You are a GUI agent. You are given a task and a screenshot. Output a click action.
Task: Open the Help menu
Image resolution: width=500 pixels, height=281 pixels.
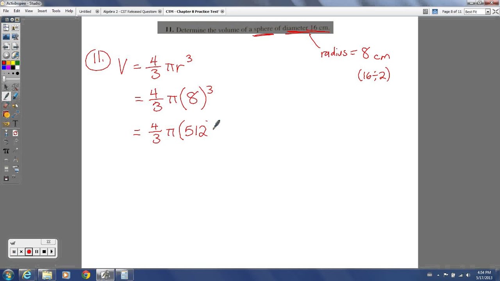click(x=69, y=11)
